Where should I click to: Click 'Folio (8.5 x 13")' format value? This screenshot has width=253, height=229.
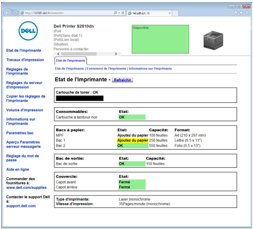point(187,146)
